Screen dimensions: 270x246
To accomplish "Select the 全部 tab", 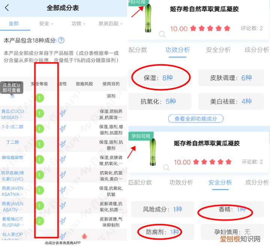I will 14,24.
